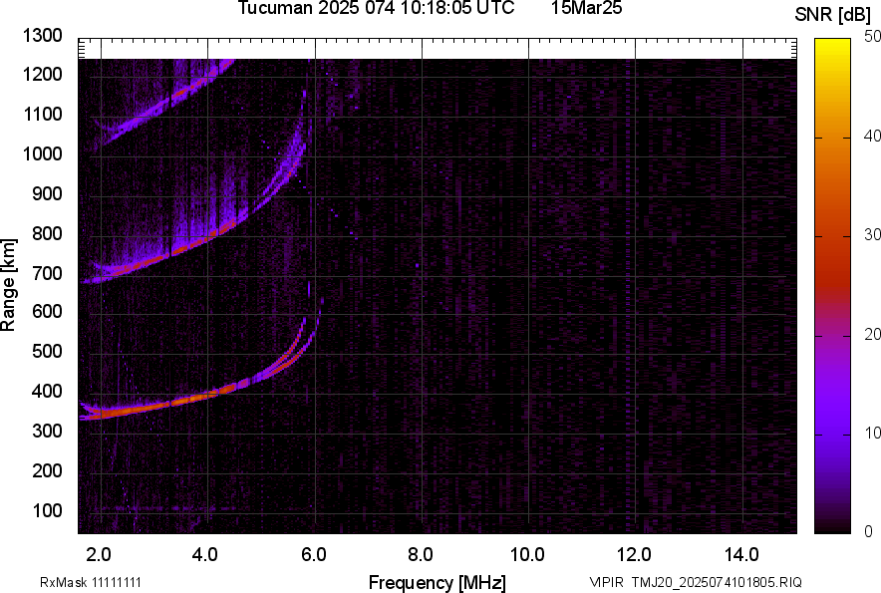The width and height of the screenshot is (881, 593).
Task: Click the 1300 tick on the range axis
Action: [42, 36]
